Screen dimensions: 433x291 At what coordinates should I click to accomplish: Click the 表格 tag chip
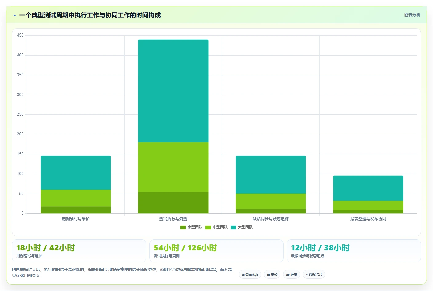tap(272, 274)
